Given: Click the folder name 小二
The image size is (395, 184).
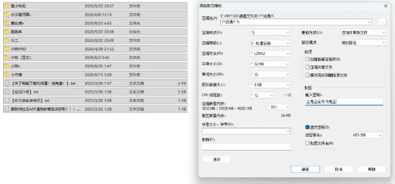Looking at the screenshot, I should (x=14, y=40).
